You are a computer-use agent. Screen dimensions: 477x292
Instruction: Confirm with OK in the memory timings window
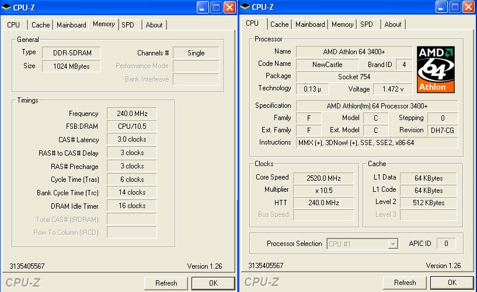[213, 283]
